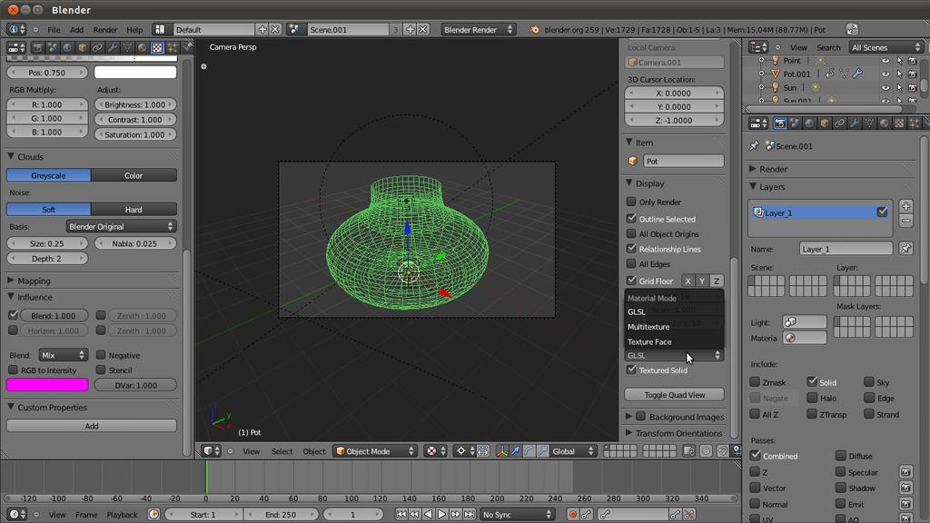Click fullscreen toggle icon in info header
The height and width of the screenshot is (523, 930).
[x=852, y=29]
